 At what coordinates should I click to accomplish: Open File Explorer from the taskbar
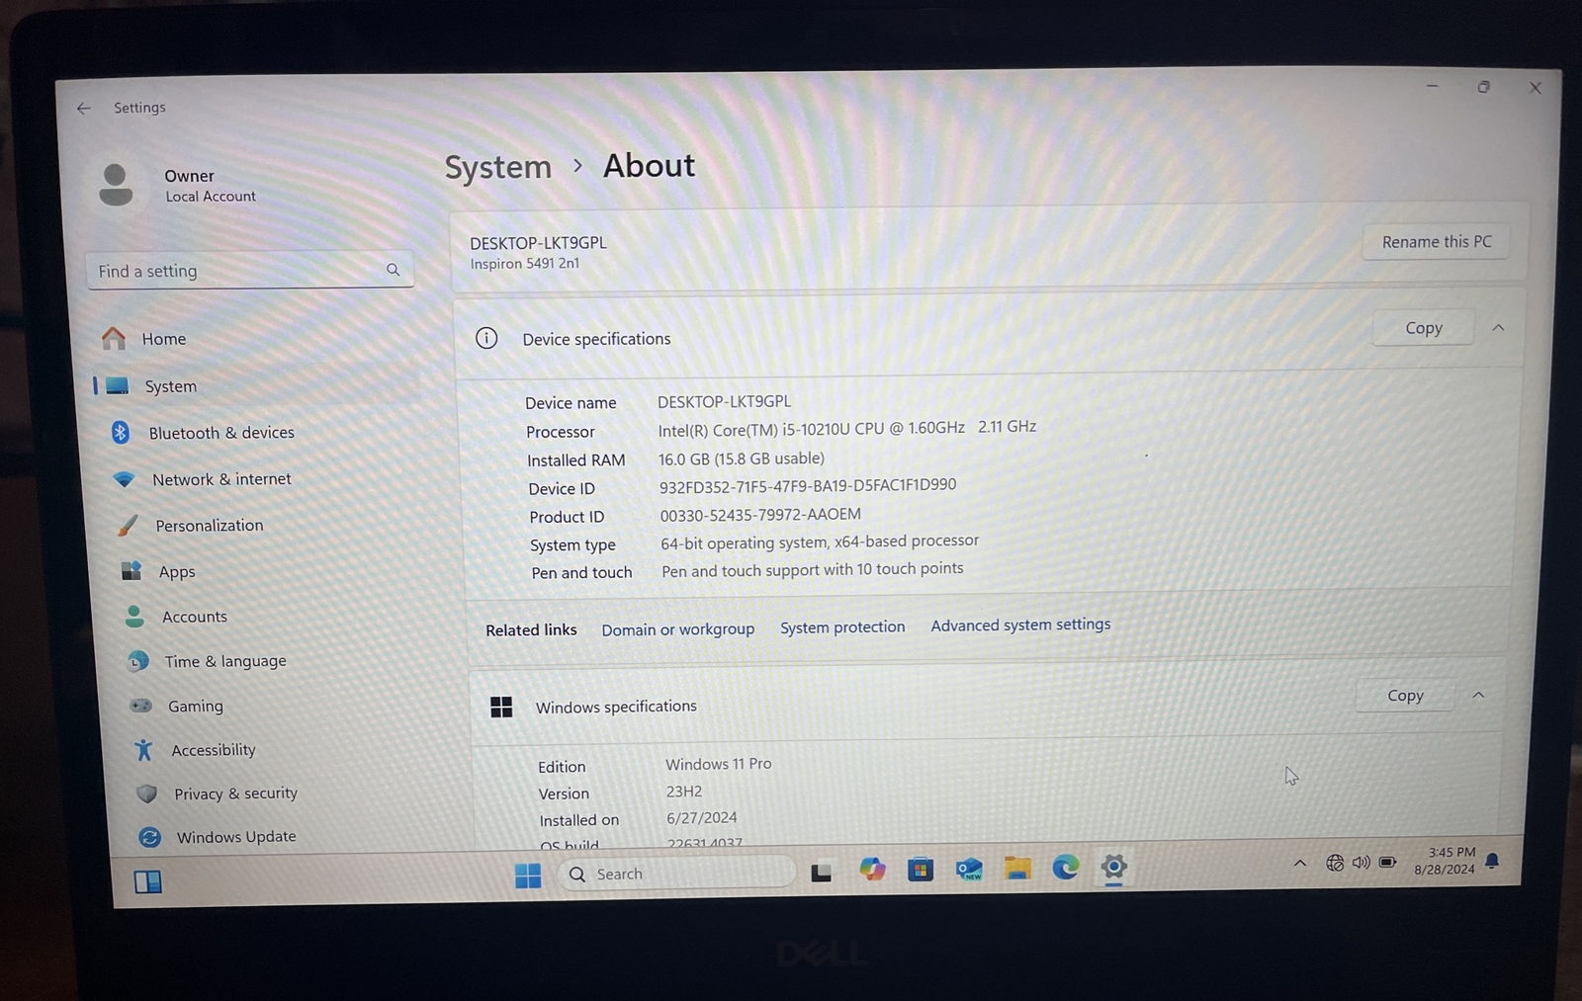pyautogui.click(x=1017, y=869)
